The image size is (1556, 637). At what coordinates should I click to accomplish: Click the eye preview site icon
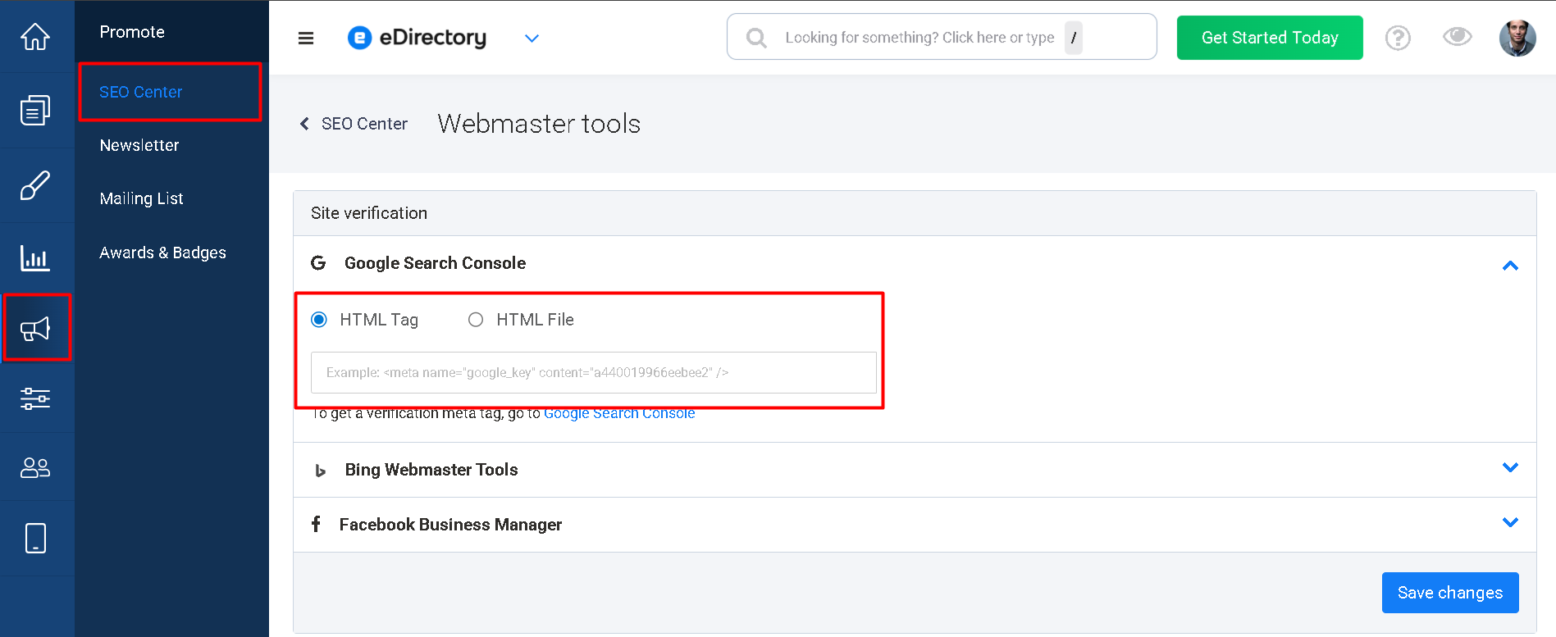1458,37
